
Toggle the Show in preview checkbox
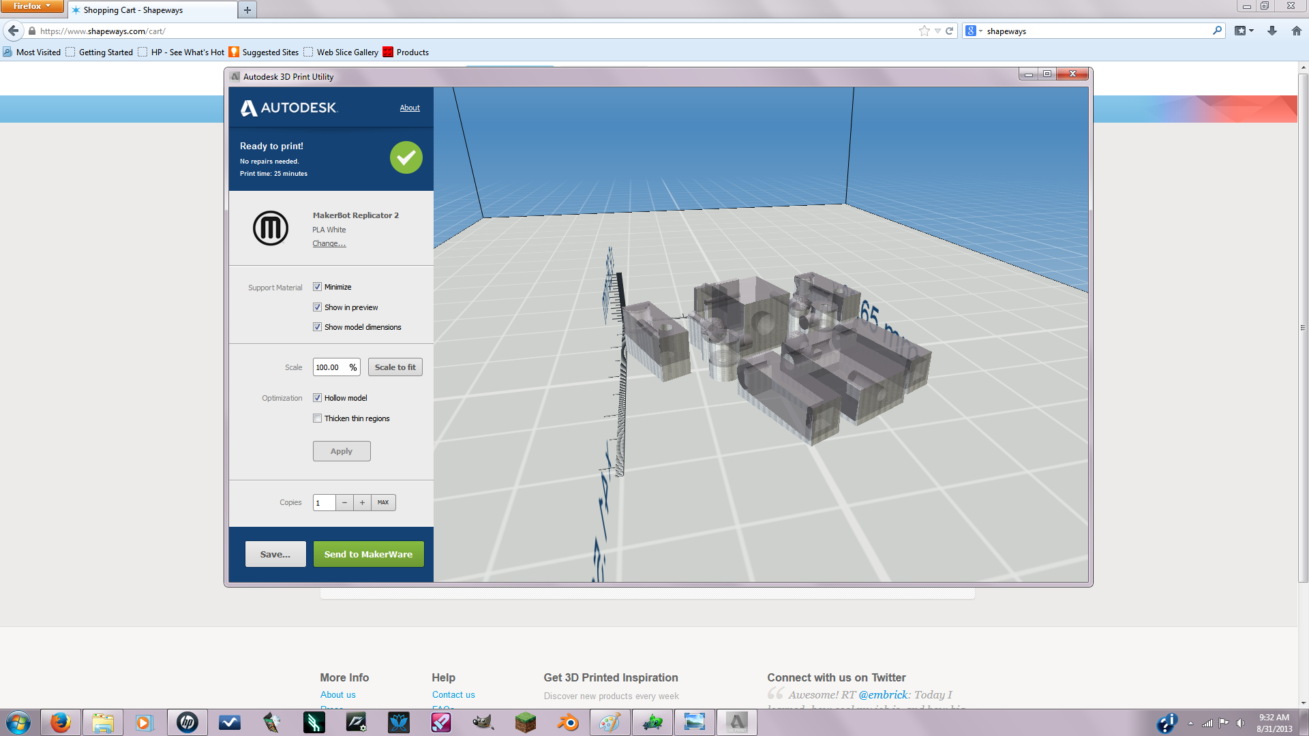pos(317,307)
